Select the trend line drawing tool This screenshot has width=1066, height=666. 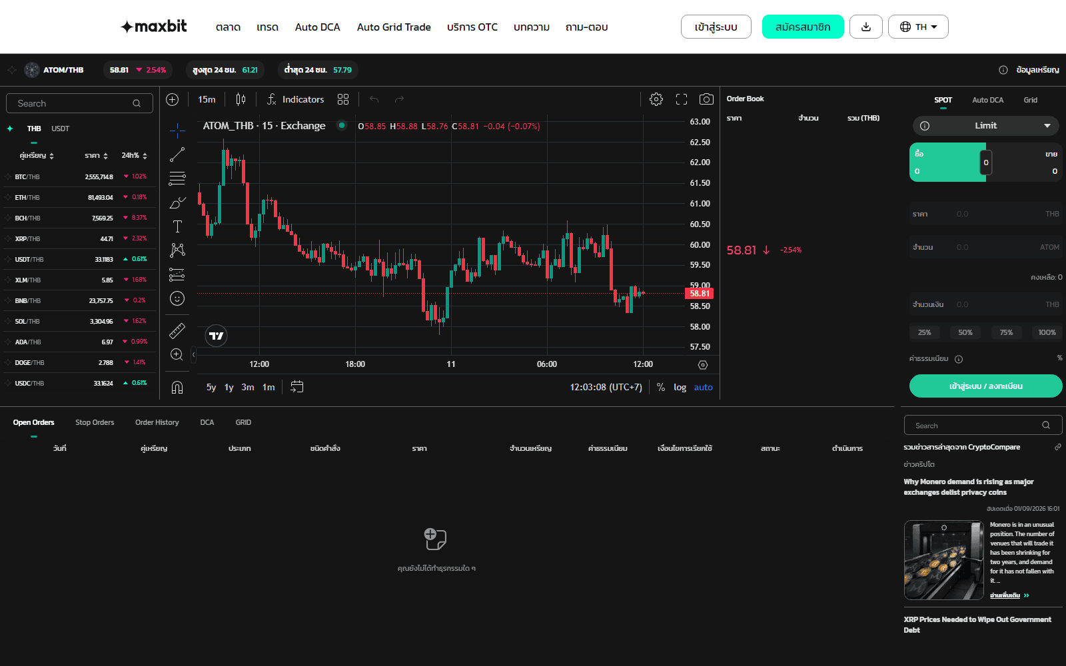(x=177, y=155)
